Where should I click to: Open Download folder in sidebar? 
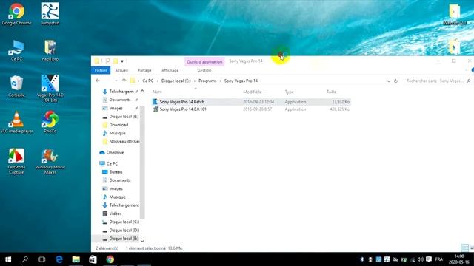pos(118,125)
